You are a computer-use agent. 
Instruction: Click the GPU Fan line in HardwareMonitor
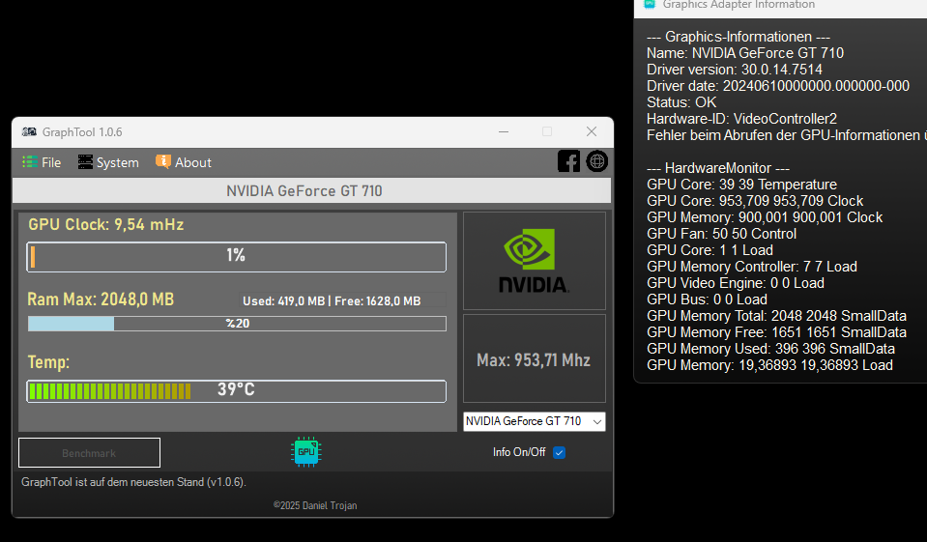click(721, 234)
